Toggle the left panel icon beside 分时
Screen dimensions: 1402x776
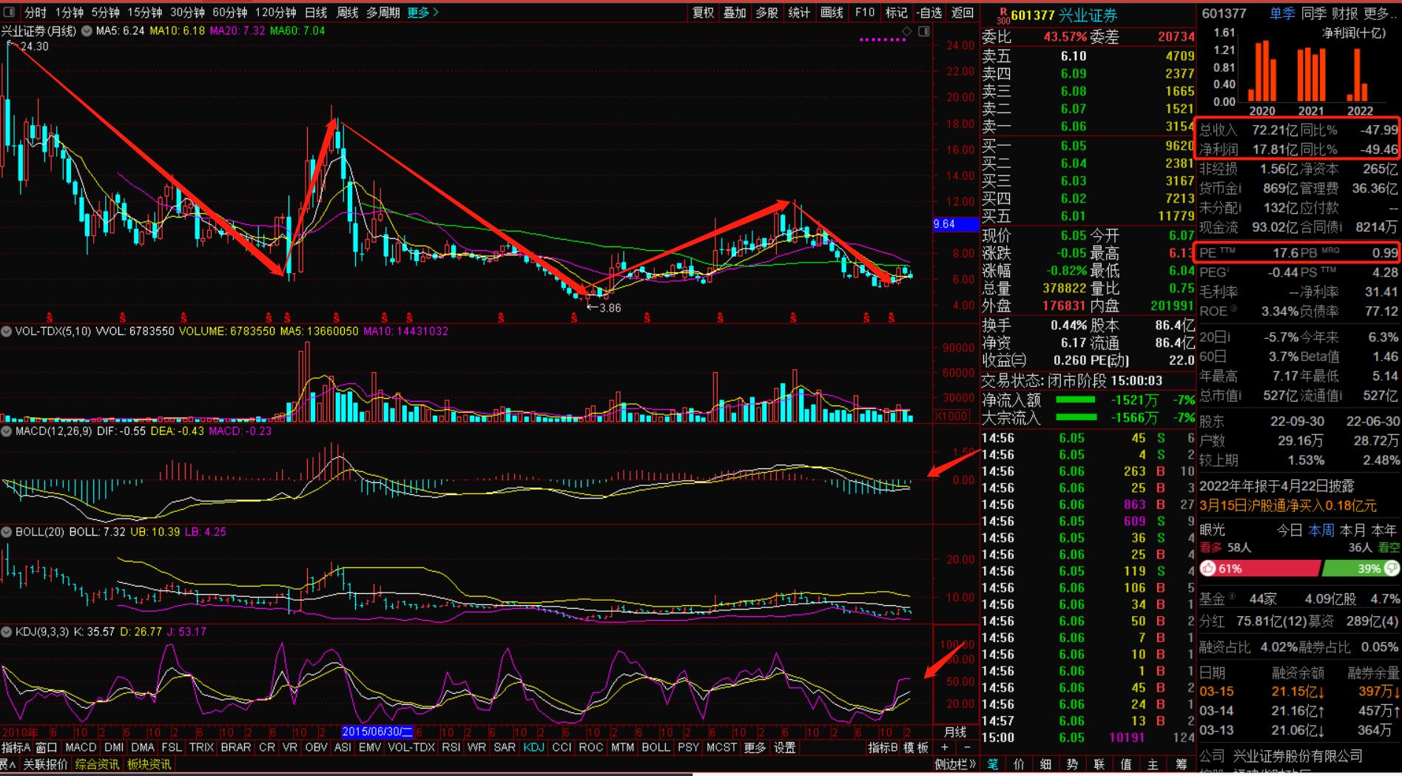pos(9,13)
